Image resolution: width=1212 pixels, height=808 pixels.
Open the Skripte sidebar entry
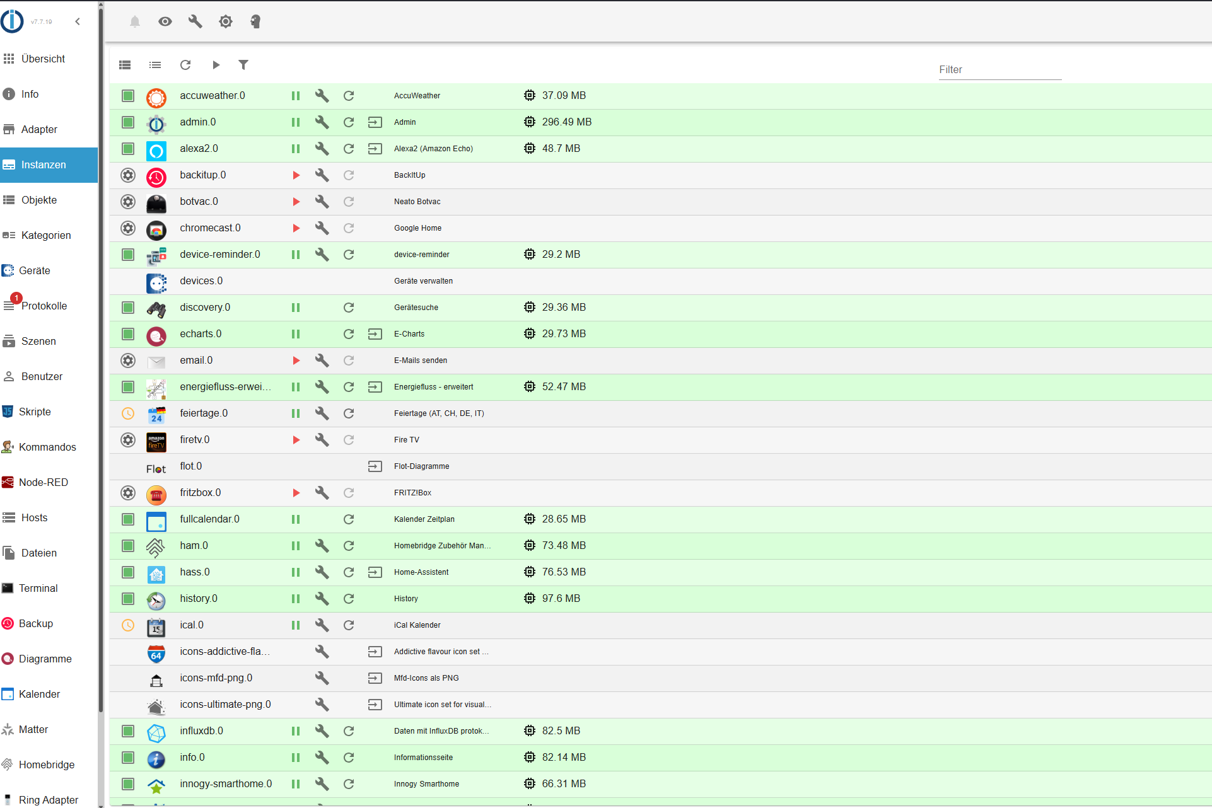(35, 412)
